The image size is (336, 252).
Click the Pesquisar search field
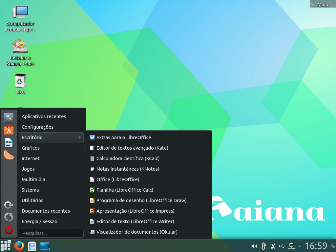click(x=51, y=233)
